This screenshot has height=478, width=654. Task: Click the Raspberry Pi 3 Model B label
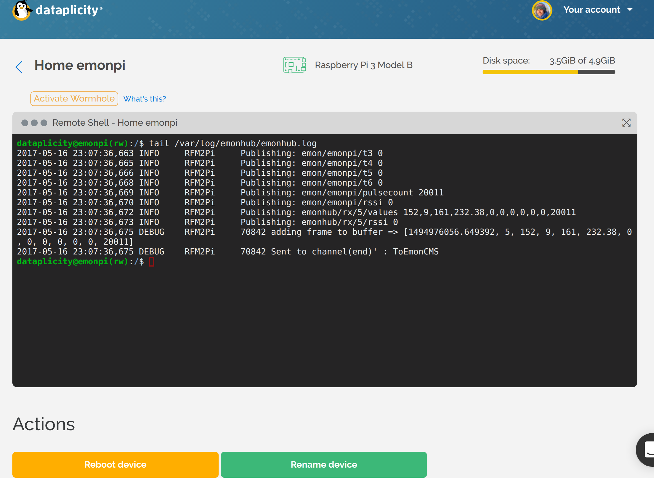click(363, 65)
